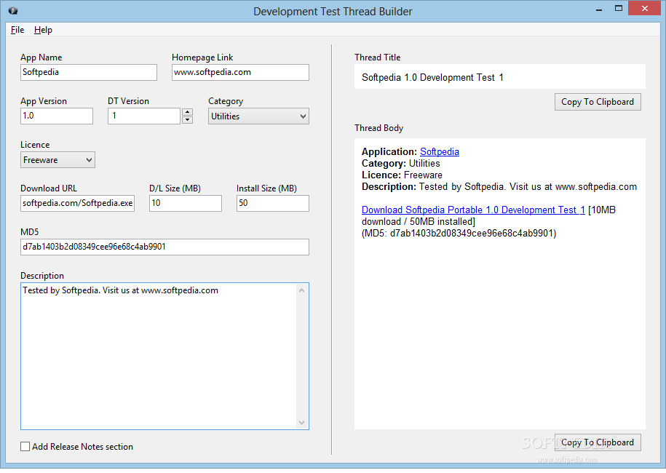Screen dimensions: 666x473
Task: Click inside the Description text area
Action: pos(159,357)
